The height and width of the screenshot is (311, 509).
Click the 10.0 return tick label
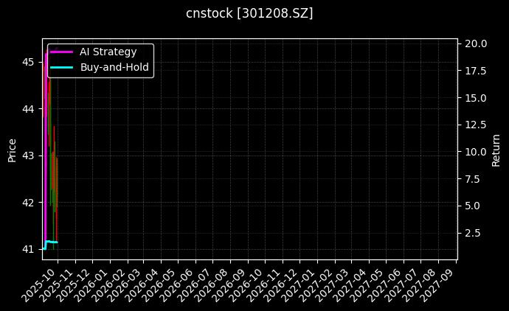point(474,152)
